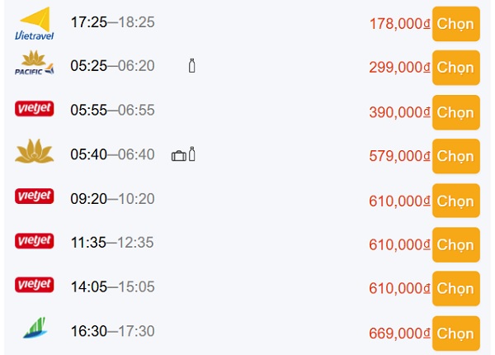Viewport: 495px width, 355px height.
Task: Click the Bamboo Airways logo
Action: 35,328
